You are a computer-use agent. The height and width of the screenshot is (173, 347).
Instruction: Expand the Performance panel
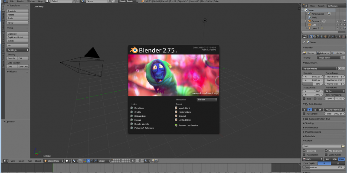(311, 128)
